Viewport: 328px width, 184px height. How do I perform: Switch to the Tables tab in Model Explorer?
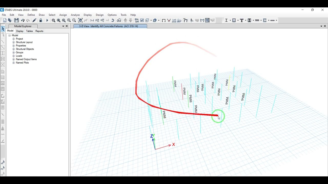29,31
